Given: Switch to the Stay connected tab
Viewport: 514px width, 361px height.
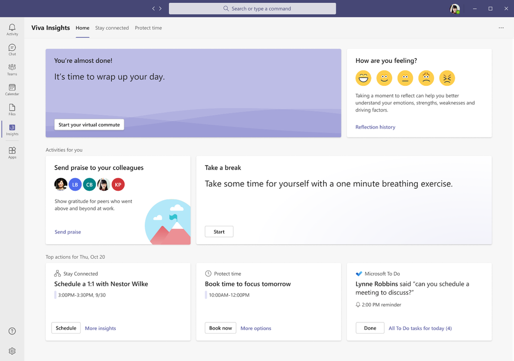Looking at the screenshot, I should pos(112,28).
